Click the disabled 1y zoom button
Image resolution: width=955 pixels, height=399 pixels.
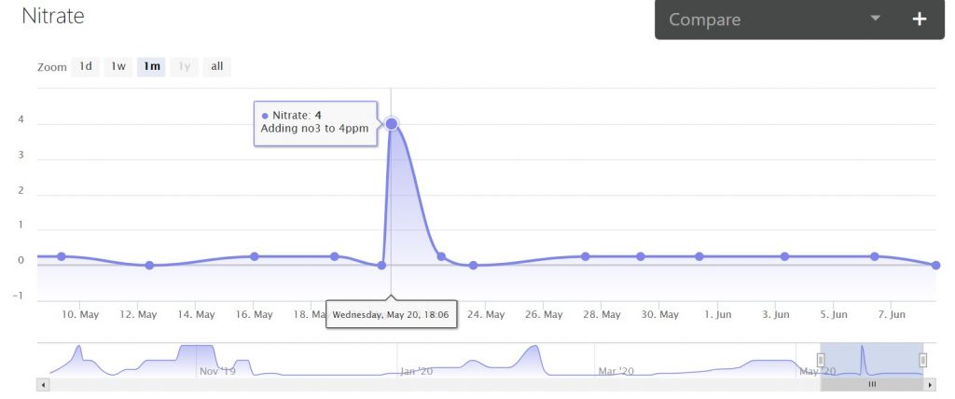point(185,66)
